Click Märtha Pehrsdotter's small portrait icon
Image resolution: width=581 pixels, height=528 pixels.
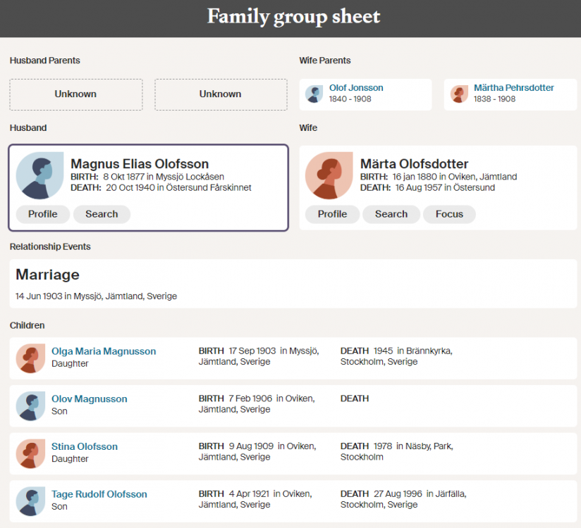tap(459, 94)
